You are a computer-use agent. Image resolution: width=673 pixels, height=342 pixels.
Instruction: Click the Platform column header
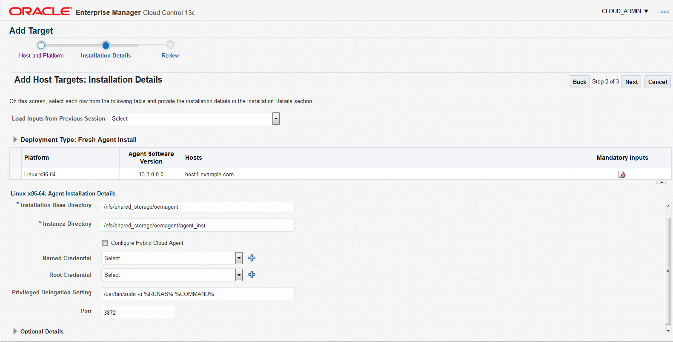coord(70,158)
